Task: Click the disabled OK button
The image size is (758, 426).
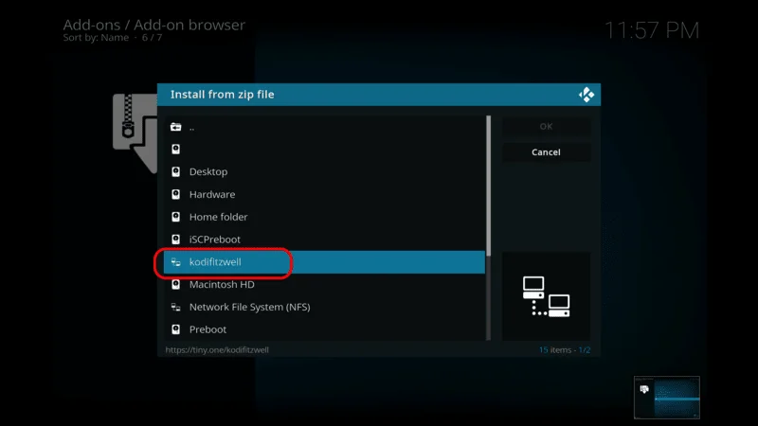Action: click(546, 127)
